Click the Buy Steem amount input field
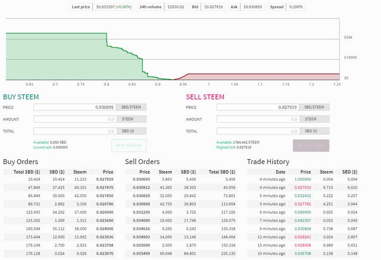This screenshot has height=260, width=381. point(76,119)
